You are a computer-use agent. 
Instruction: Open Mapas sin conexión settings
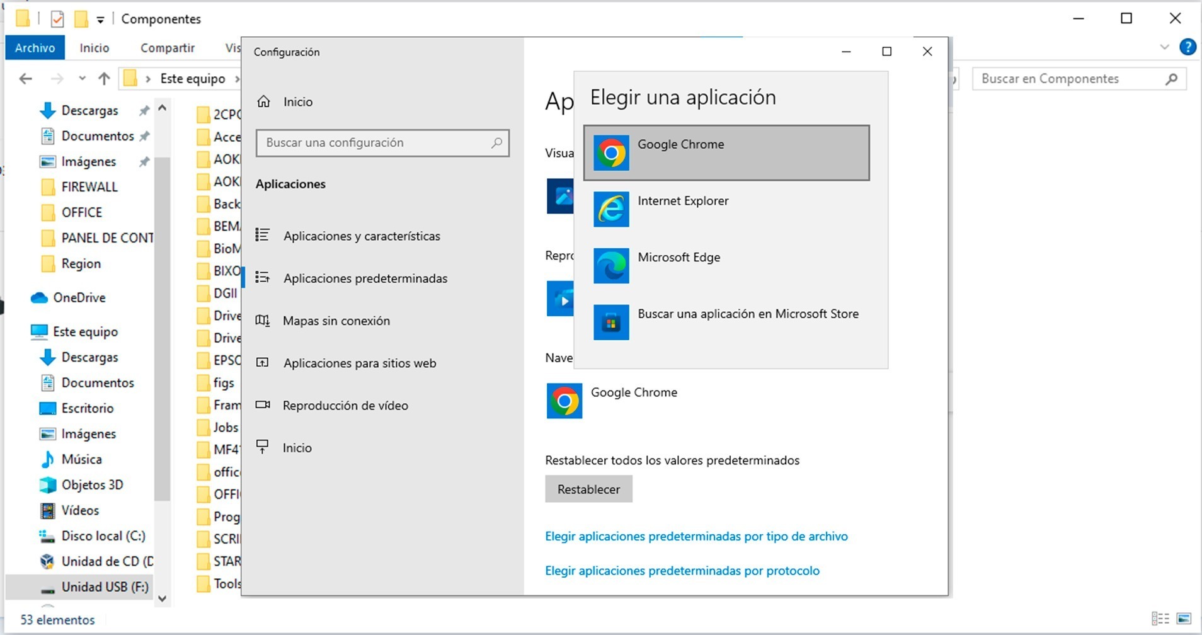[x=336, y=321]
